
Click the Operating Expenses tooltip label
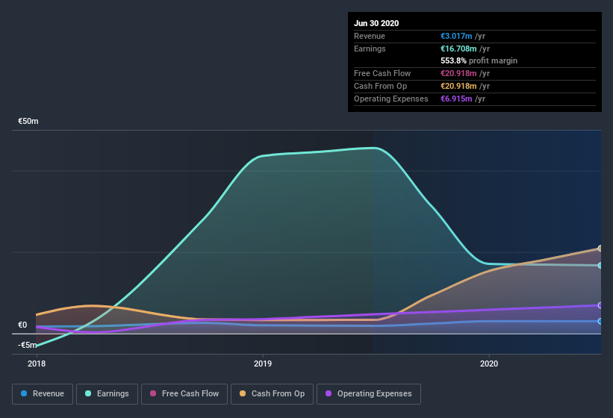(391, 99)
